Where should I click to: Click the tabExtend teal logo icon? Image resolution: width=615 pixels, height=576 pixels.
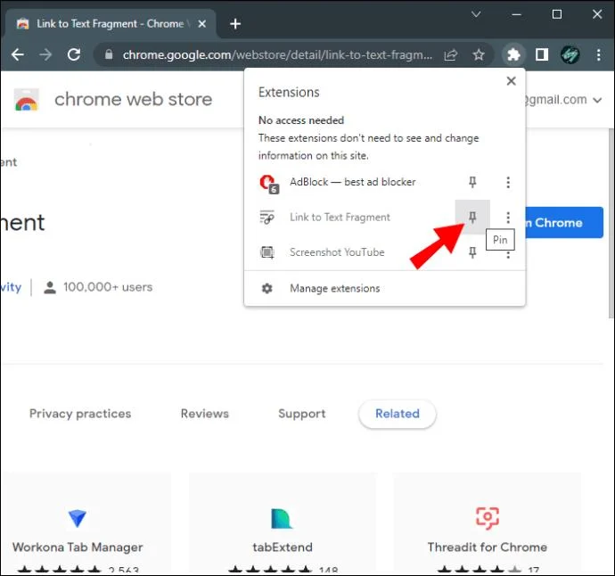pos(282,518)
